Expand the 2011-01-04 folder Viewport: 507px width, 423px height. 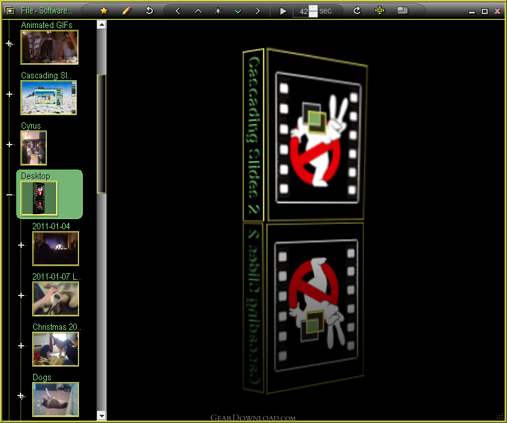(x=21, y=245)
